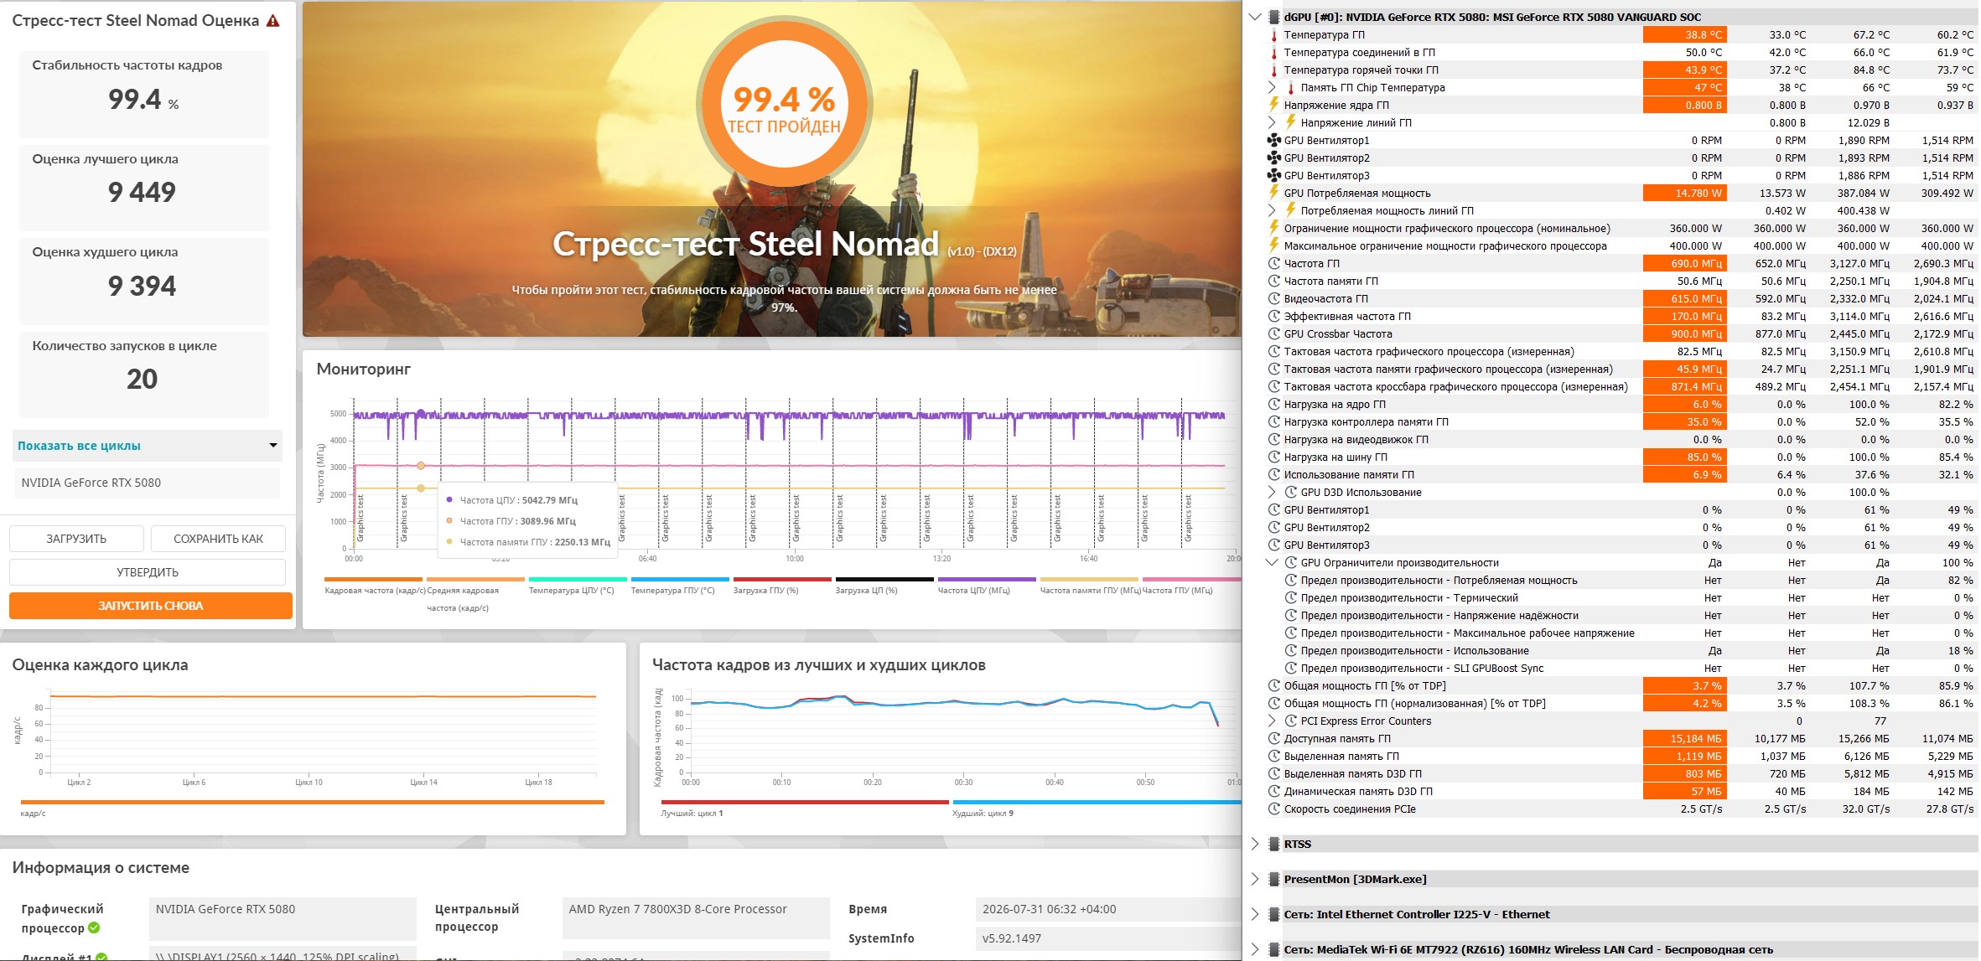The height and width of the screenshot is (961, 1981).
Task: Expand the MediaTek Wi-Fi 6E MT7922 section
Action: point(1255,949)
